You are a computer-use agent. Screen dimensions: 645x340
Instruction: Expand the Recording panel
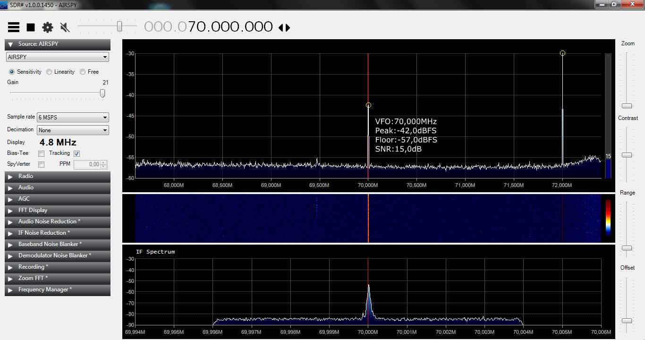point(58,267)
